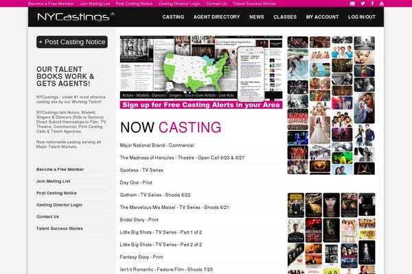Click the smartphone image in the banner
Viewport: 412px width, 274px height.
251,74
